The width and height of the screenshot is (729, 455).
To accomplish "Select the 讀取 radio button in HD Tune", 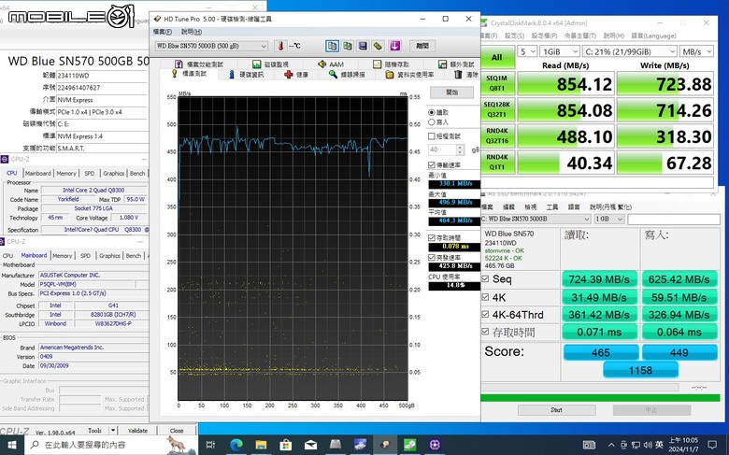I will point(432,112).
